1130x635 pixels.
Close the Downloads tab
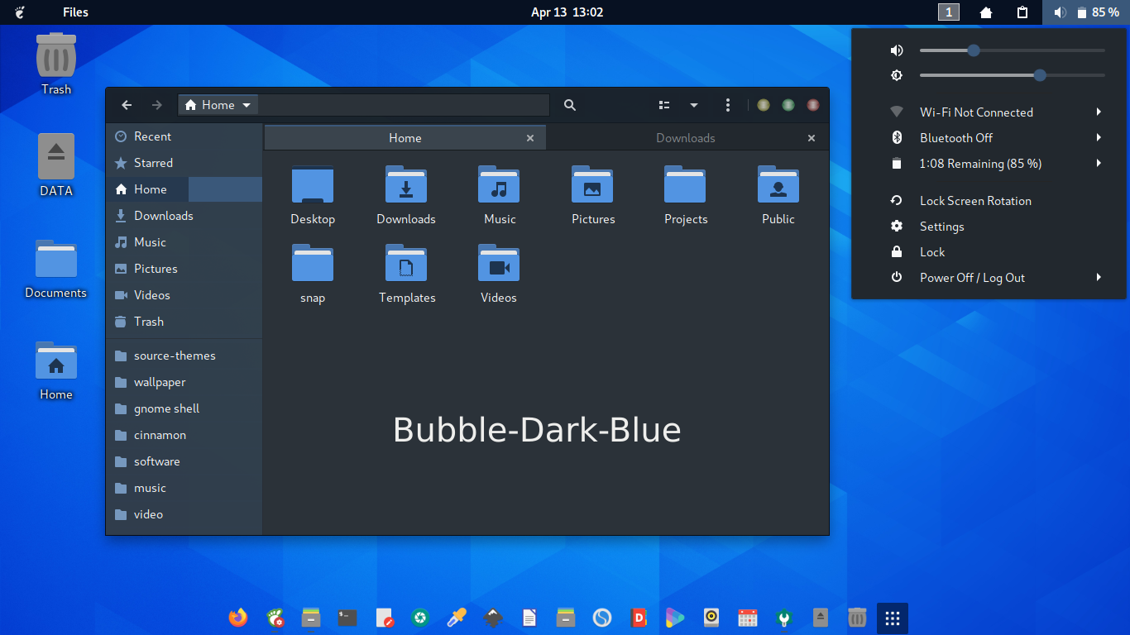[x=812, y=138]
